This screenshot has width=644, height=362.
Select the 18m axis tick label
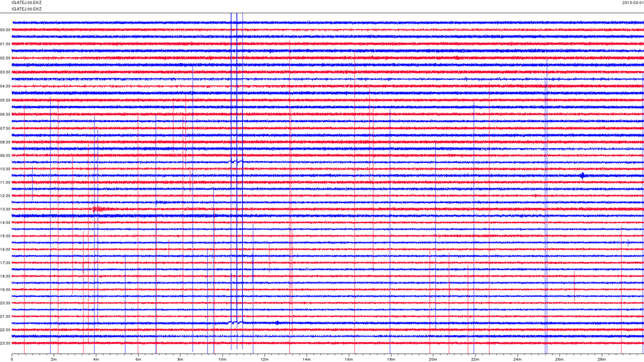390,359
